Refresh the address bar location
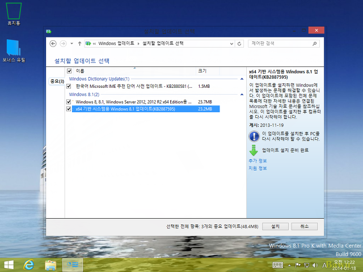Image resolution: width=363 pixels, height=272 pixels. pyautogui.click(x=239, y=44)
